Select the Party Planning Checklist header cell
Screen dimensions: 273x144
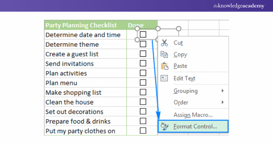[x=81, y=25]
